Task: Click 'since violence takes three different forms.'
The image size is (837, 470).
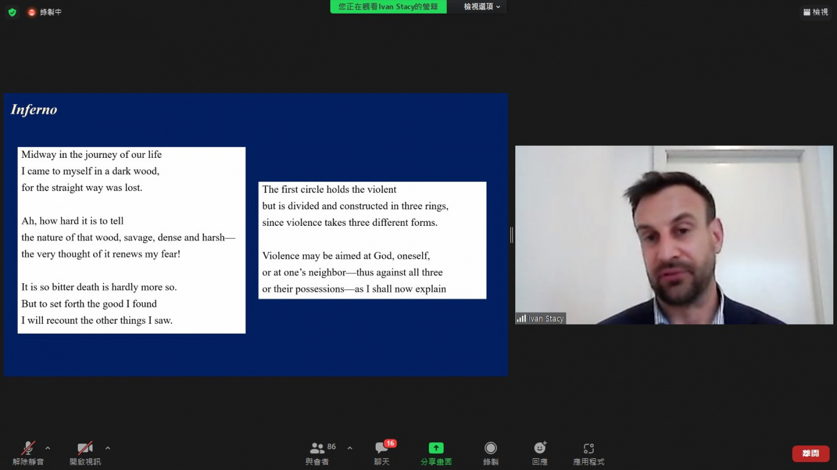Action: pos(350,223)
